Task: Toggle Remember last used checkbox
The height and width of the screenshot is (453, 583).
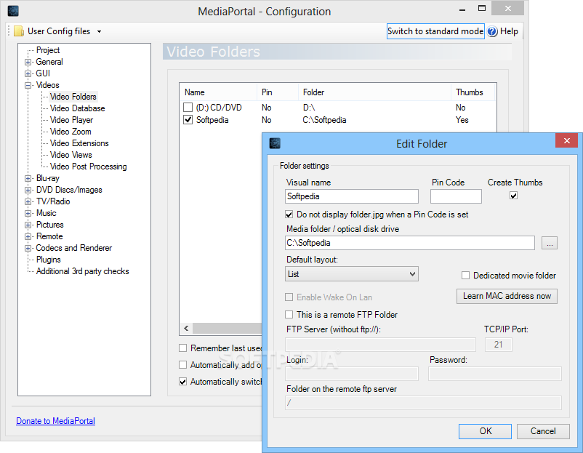Action: point(182,348)
